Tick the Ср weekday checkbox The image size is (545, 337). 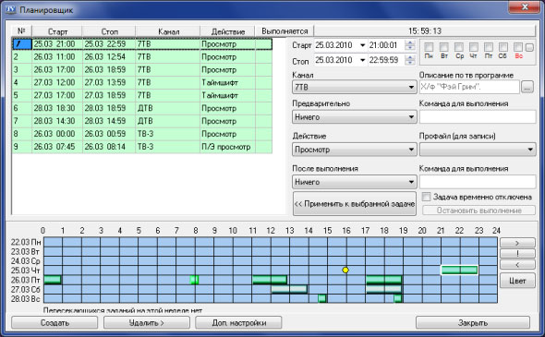[x=459, y=47]
